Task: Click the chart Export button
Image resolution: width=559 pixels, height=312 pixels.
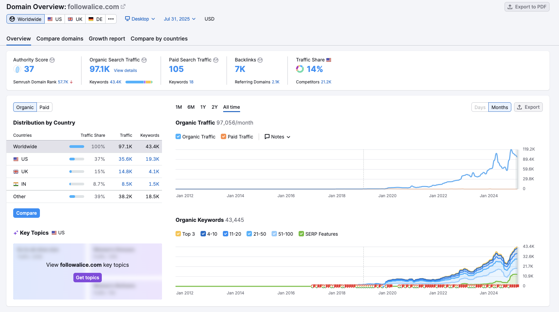Action: (528, 107)
